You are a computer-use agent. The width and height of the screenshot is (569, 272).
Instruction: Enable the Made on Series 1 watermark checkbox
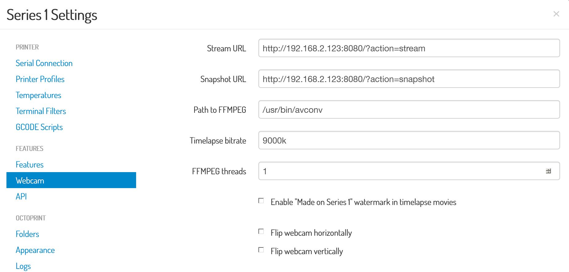pos(261,201)
